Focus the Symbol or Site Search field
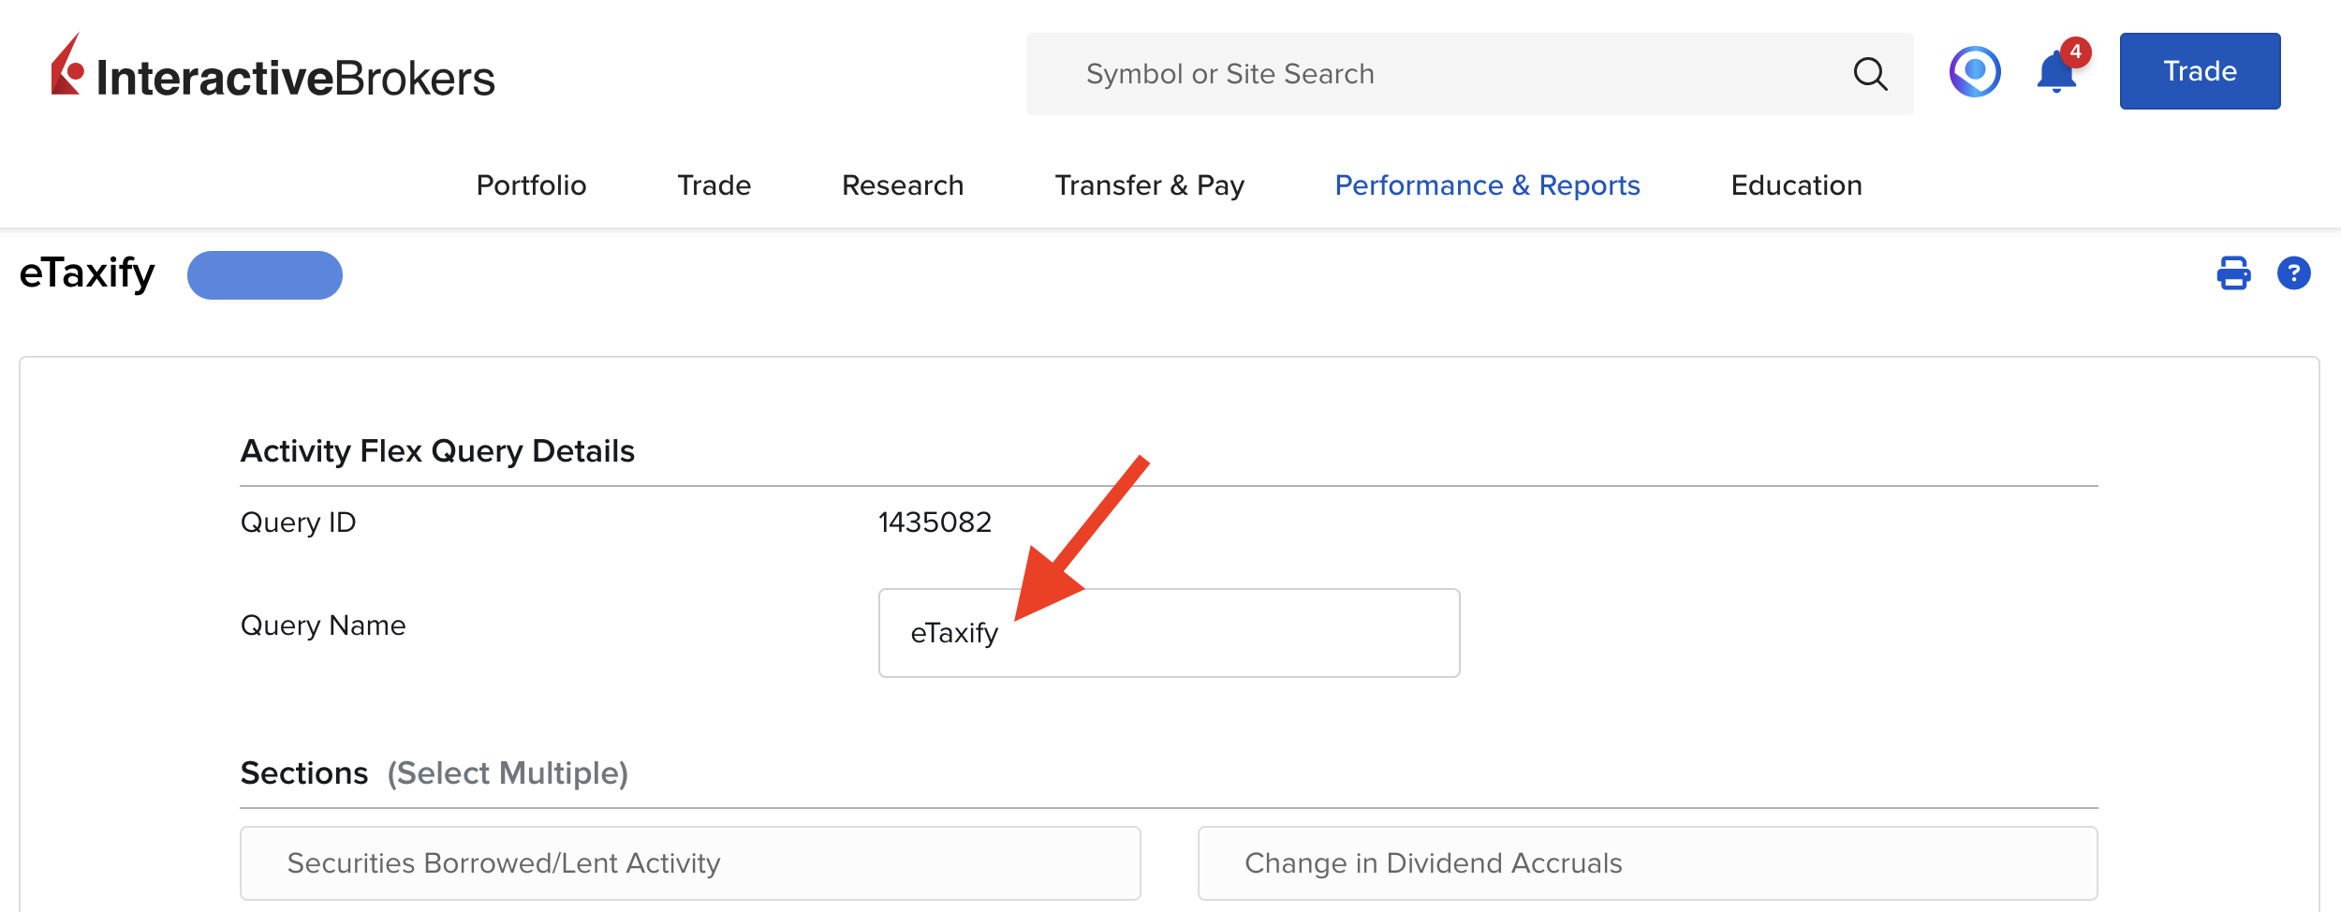The image size is (2341, 912). [1469, 74]
